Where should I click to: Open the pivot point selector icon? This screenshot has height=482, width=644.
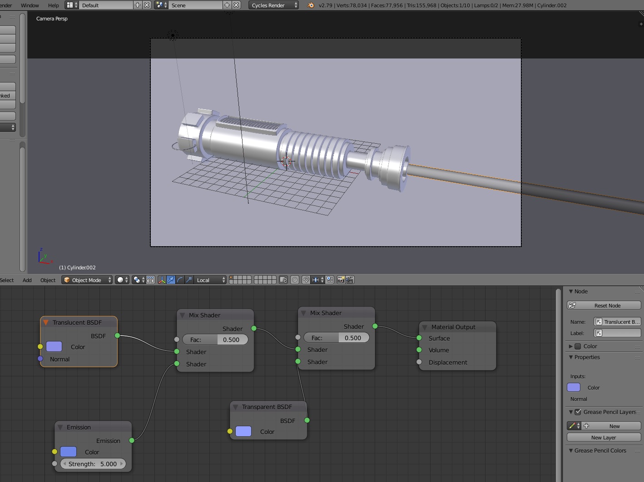point(139,280)
